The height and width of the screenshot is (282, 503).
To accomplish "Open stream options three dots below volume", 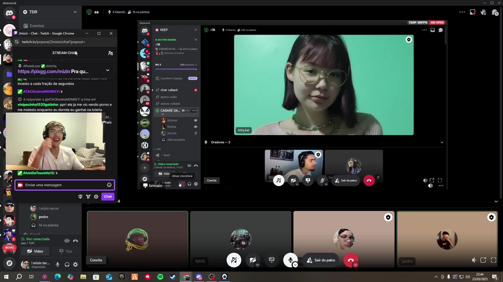I will (441, 186).
